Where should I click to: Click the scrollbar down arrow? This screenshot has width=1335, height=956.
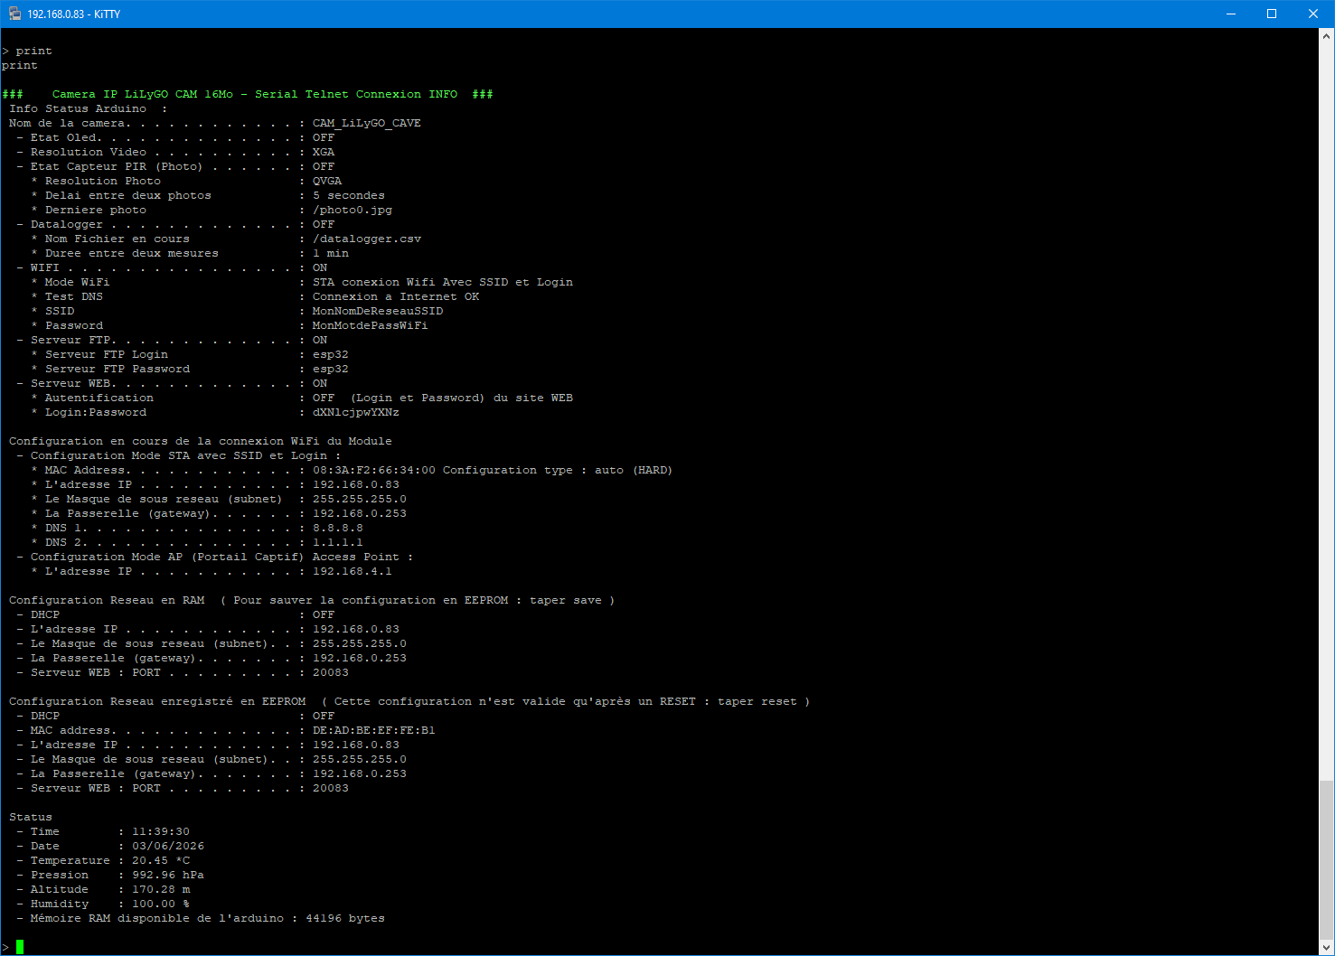1327,947
